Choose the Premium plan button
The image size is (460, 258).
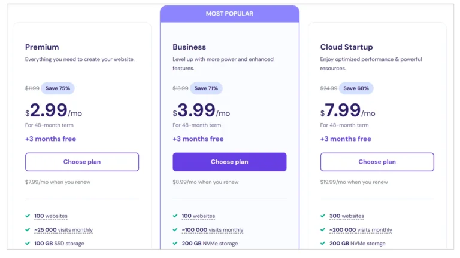pos(82,162)
